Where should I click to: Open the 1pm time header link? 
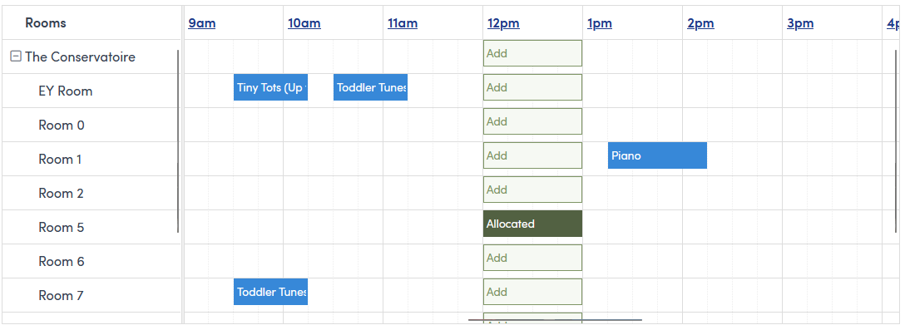coord(600,23)
